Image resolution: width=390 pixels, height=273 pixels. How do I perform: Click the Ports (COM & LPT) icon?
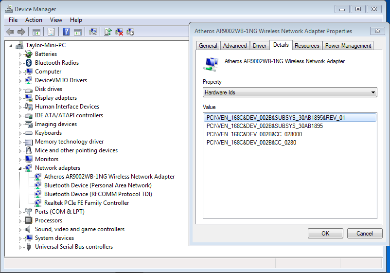click(29, 212)
